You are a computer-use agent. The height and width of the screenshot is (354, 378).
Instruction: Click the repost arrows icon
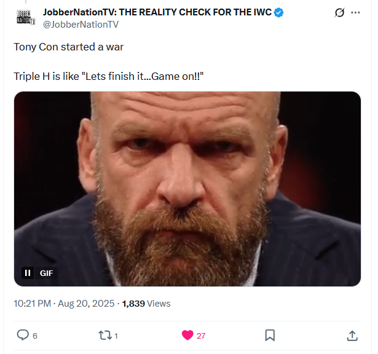tap(104, 335)
